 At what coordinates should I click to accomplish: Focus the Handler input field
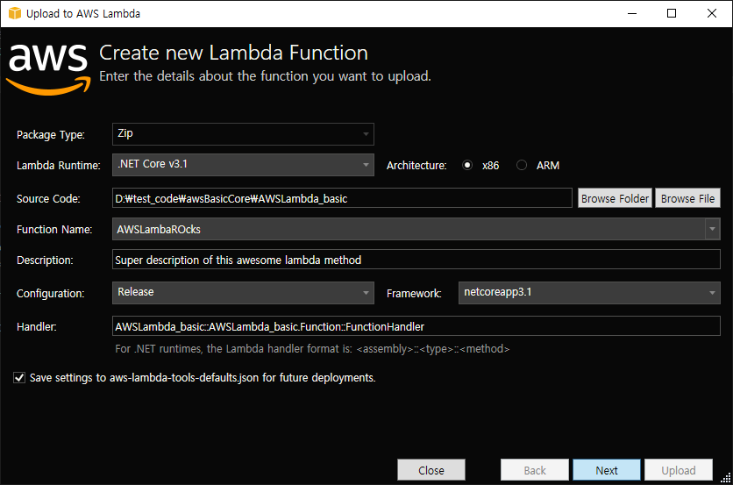point(416,326)
